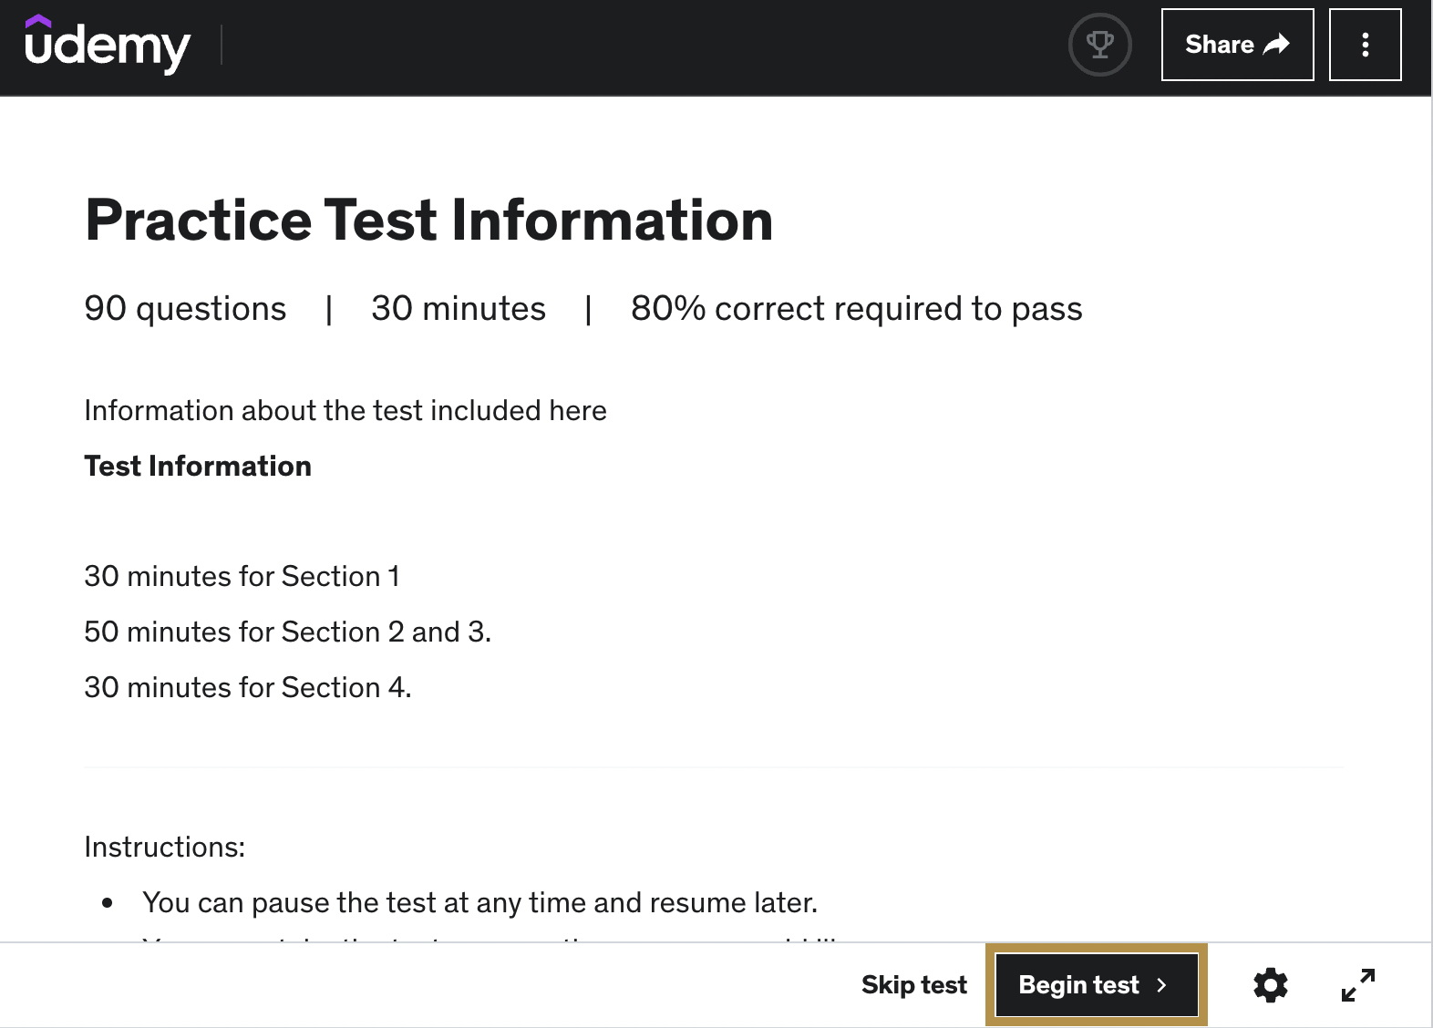This screenshot has height=1028, width=1433.
Task: Click Skip test
Action: pyautogui.click(x=913, y=984)
